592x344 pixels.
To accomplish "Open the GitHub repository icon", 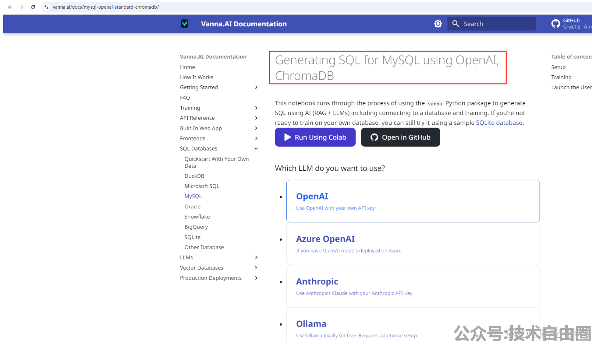I will [x=556, y=24].
